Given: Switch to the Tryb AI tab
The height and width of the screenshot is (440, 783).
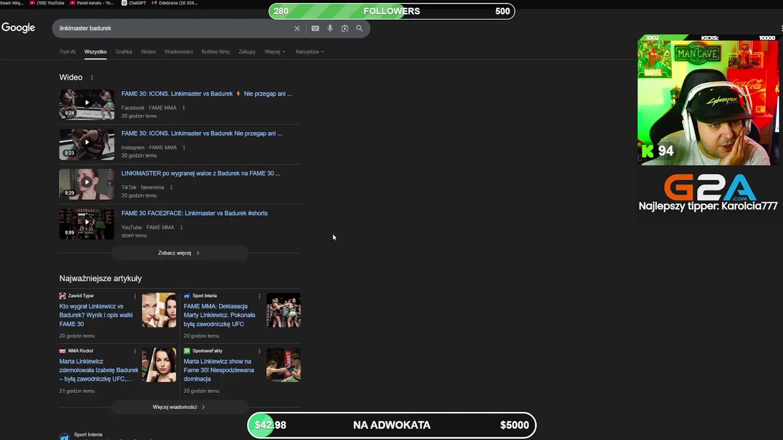Looking at the screenshot, I should [x=67, y=51].
